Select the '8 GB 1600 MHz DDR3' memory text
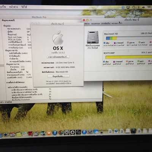The height and width of the screenshot is (152, 152). 65,67
